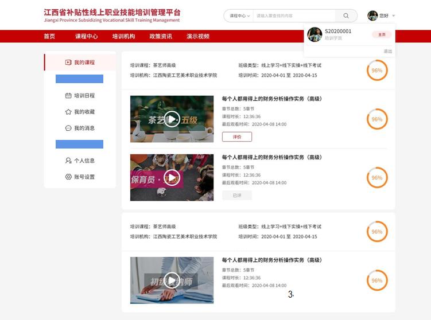Expand the 课程中心 search category dropdown
The width and height of the screenshot is (431, 320).
point(239,16)
